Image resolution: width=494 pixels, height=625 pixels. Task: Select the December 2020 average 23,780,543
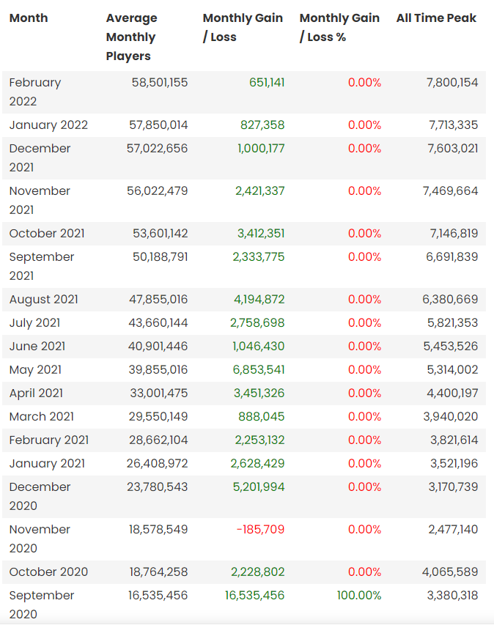click(158, 487)
